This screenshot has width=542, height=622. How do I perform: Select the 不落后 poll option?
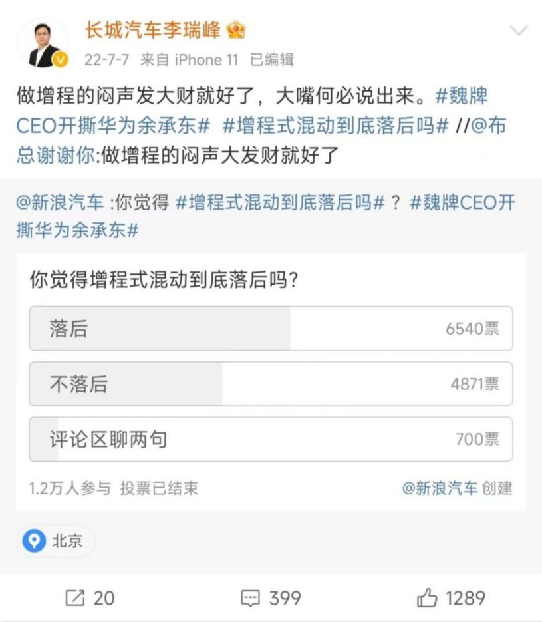(x=271, y=384)
